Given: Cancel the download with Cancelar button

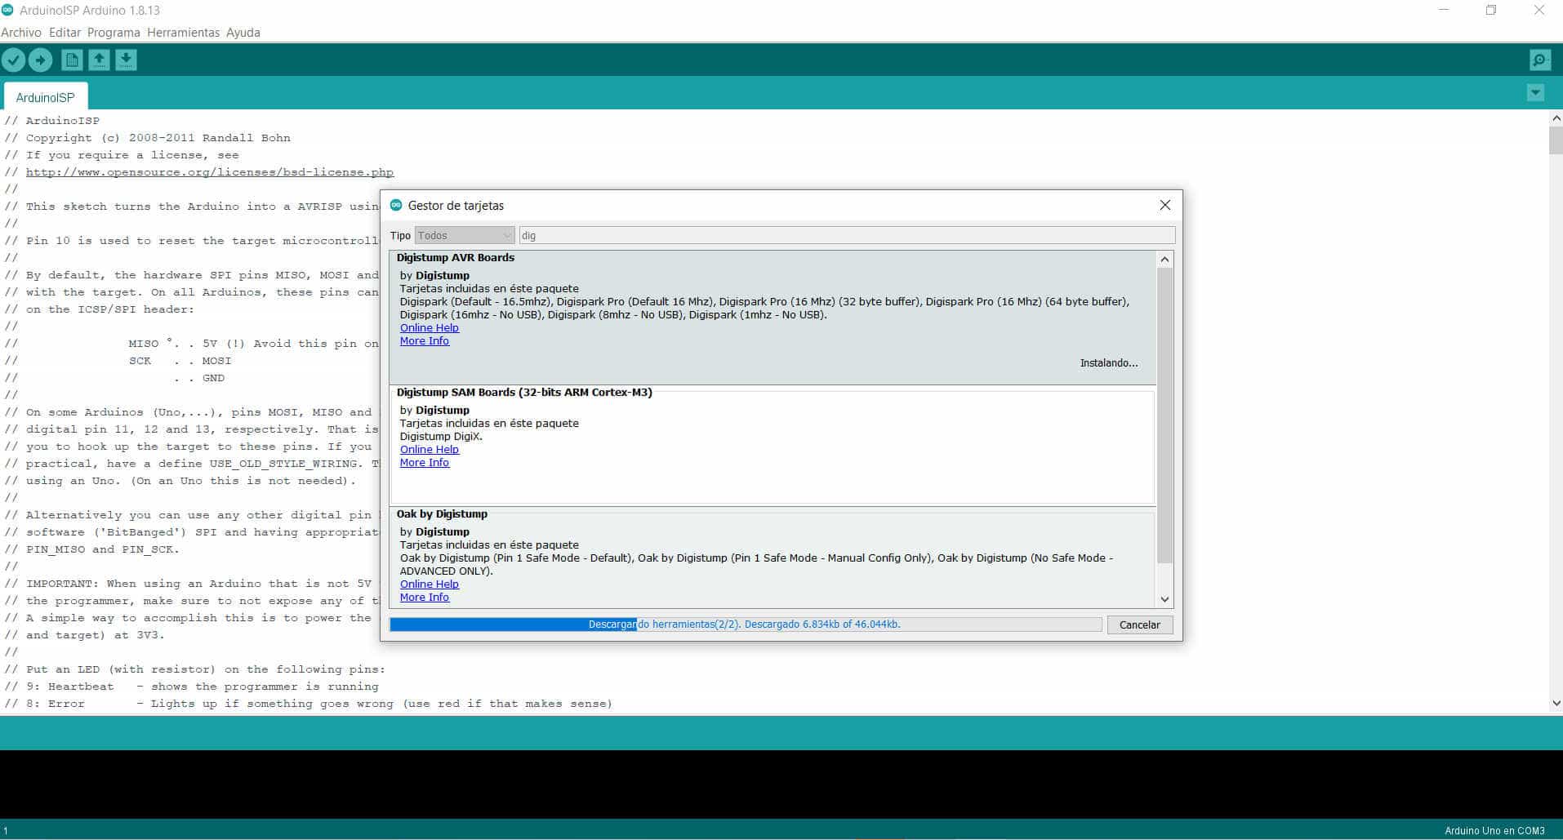Looking at the screenshot, I should click(x=1139, y=624).
